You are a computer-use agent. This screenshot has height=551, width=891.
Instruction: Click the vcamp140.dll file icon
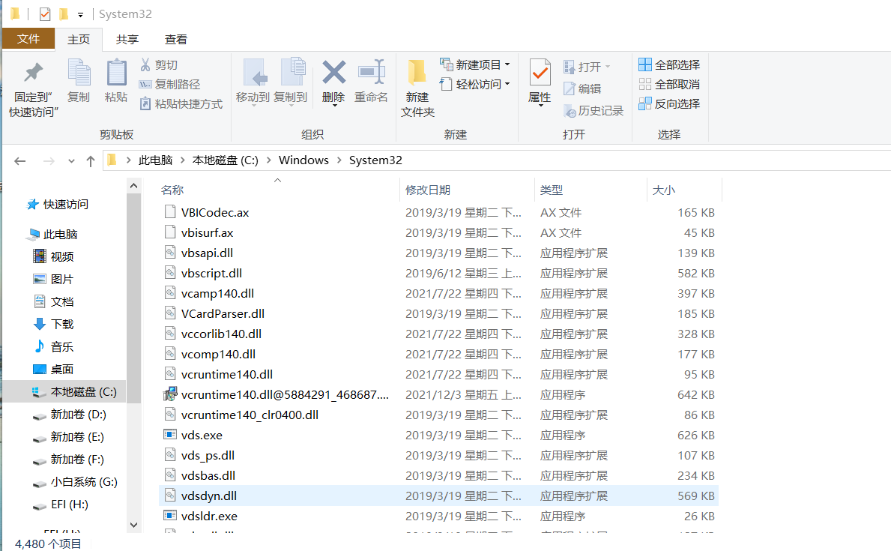click(x=170, y=293)
